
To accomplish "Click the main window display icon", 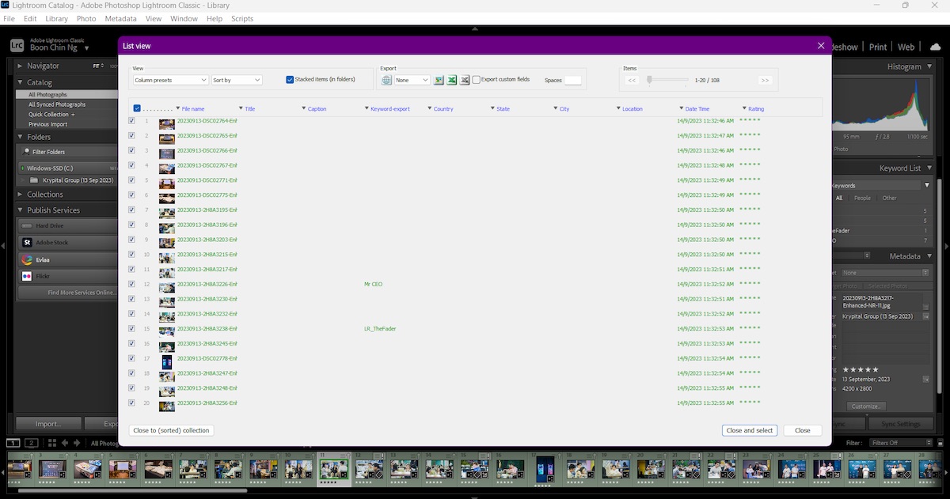I will point(13,444).
